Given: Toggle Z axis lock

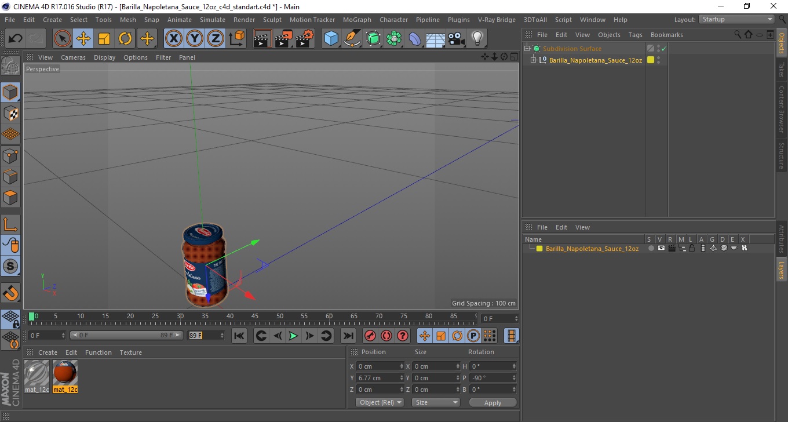Looking at the screenshot, I should [216, 39].
